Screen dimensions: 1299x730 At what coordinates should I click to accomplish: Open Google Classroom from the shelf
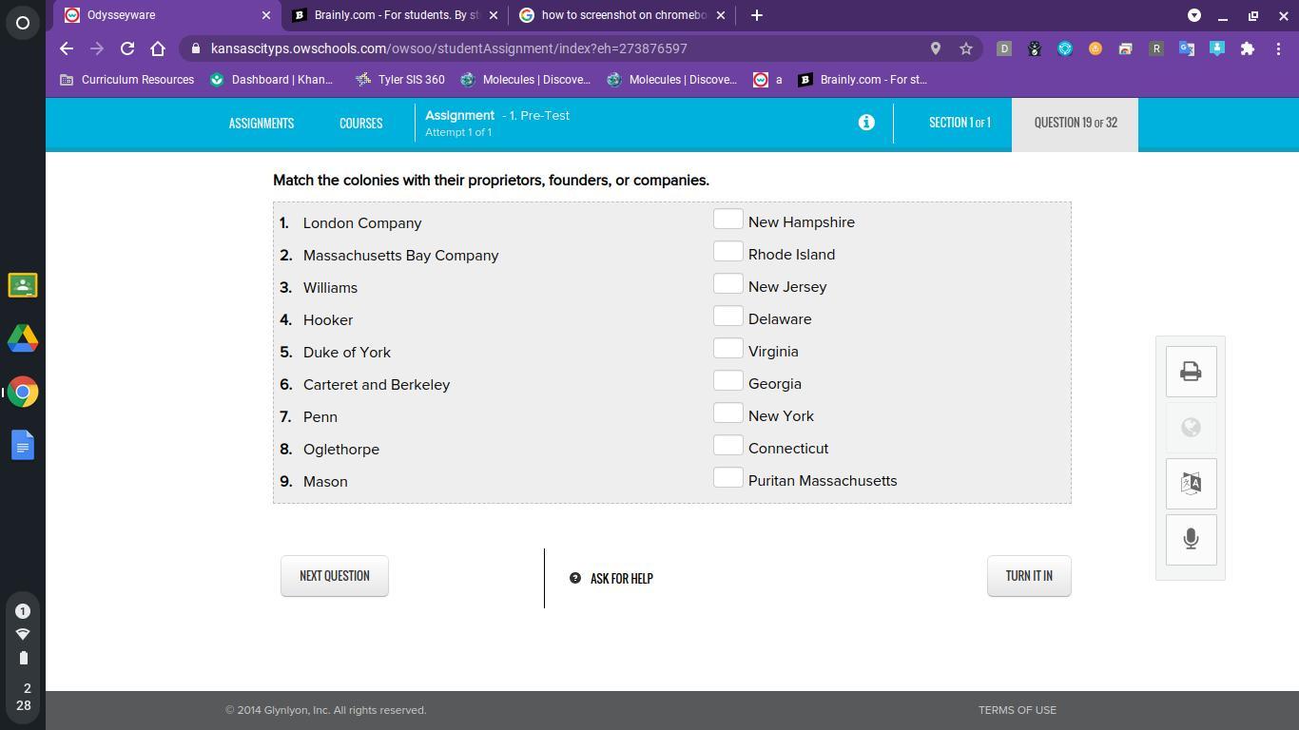pos(23,285)
